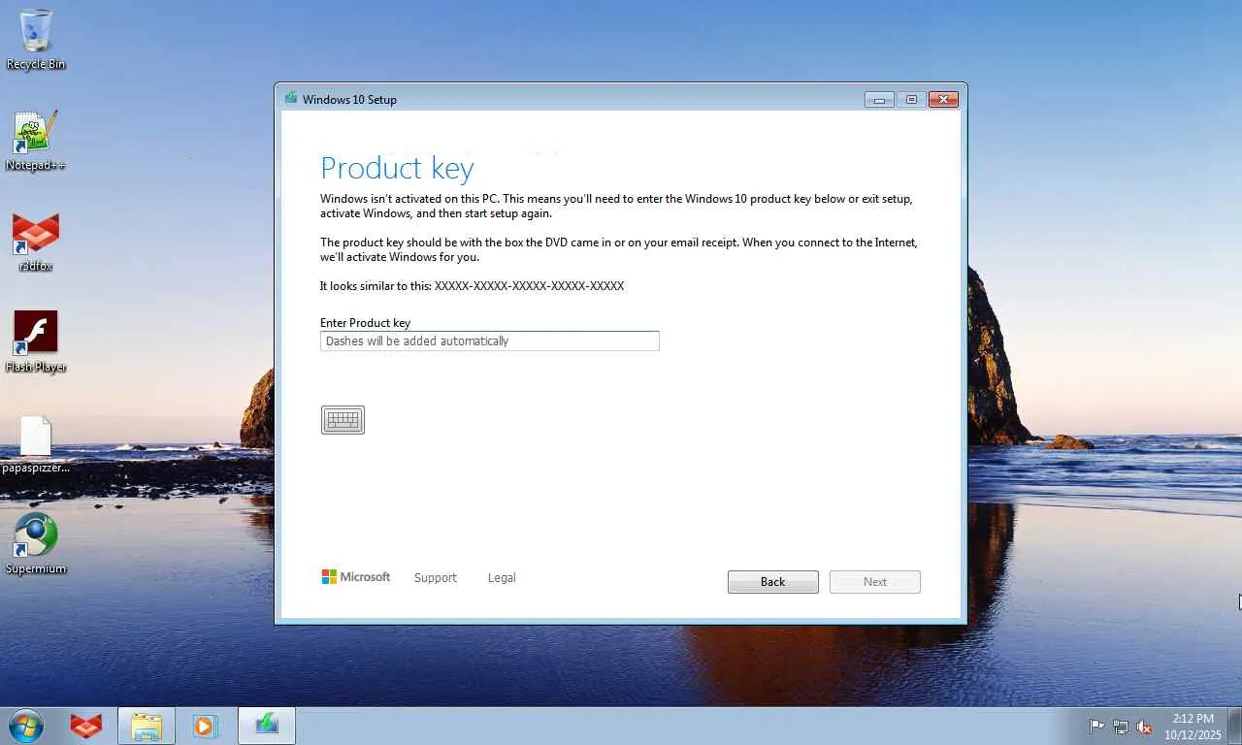Image resolution: width=1242 pixels, height=745 pixels.
Task: Select the papaspizzer file on desktop
Action: [x=36, y=444]
